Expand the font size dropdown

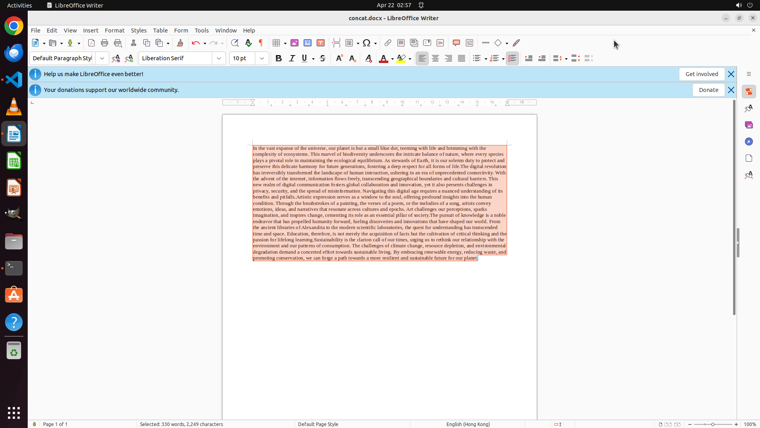(262, 58)
